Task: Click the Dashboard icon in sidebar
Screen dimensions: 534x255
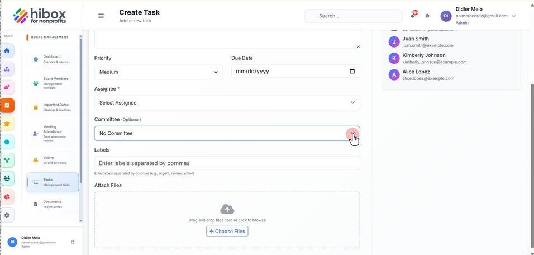Action: tap(36, 59)
